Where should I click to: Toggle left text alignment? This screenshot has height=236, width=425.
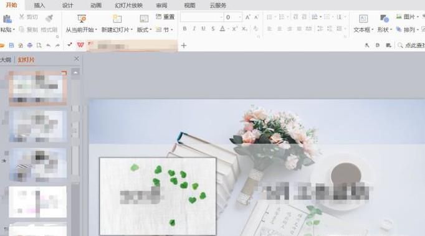point(269,29)
